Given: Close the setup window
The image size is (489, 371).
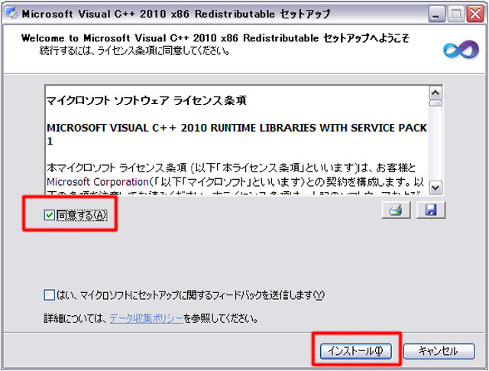Looking at the screenshot, I should [x=474, y=14].
